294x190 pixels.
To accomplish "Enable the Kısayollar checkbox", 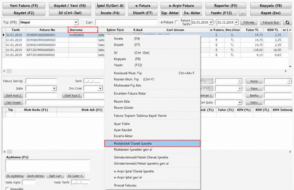I will coord(7,189).
